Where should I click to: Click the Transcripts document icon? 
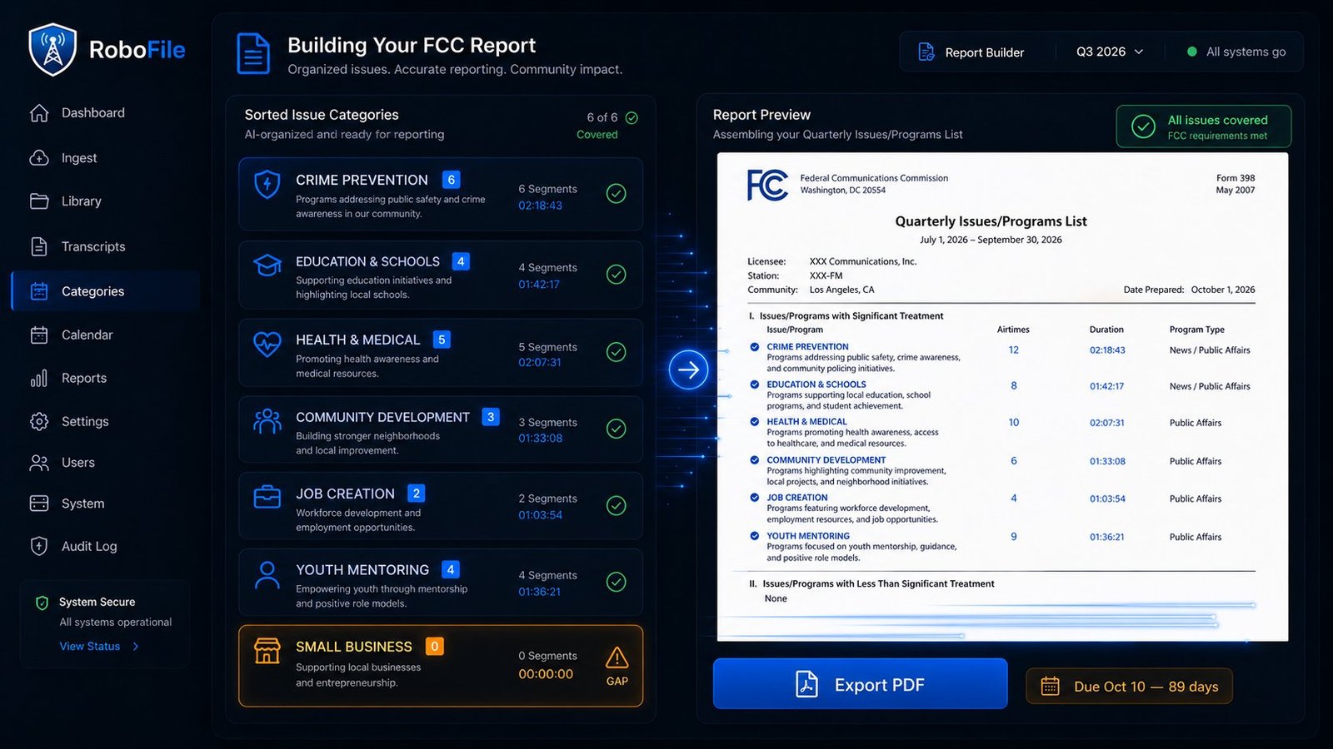(39, 246)
